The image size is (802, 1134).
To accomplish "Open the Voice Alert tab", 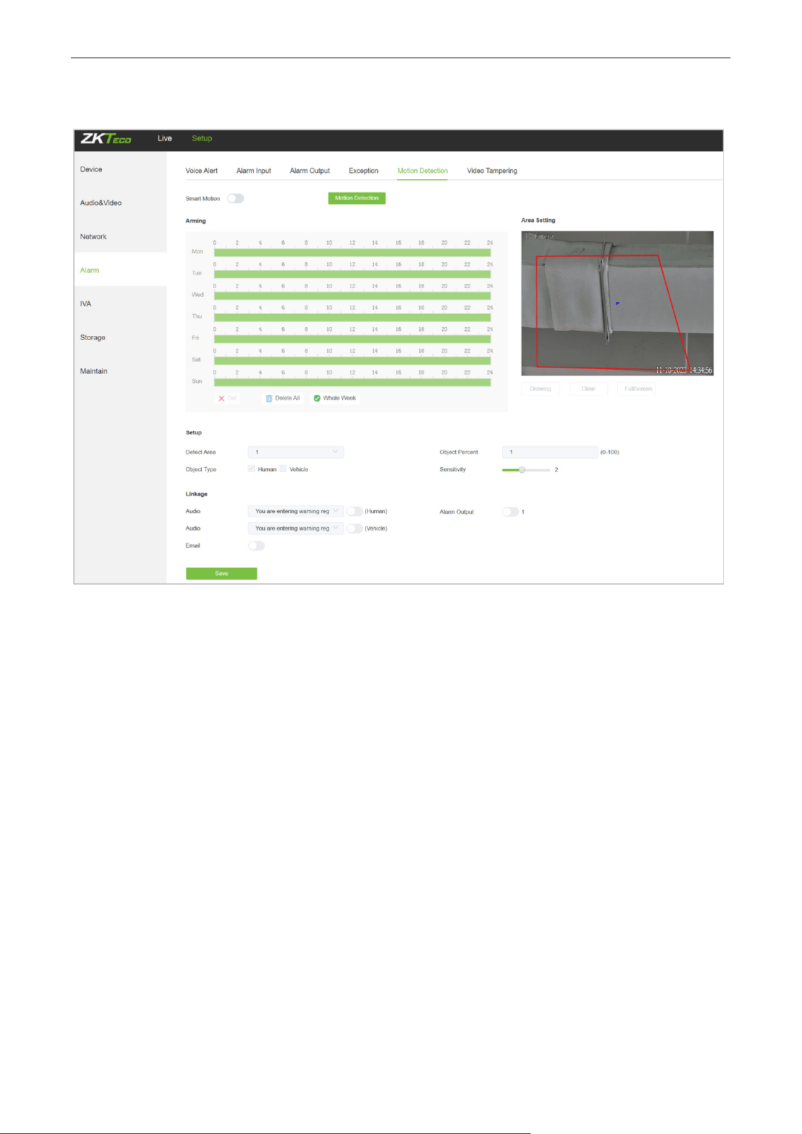I will 202,171.
